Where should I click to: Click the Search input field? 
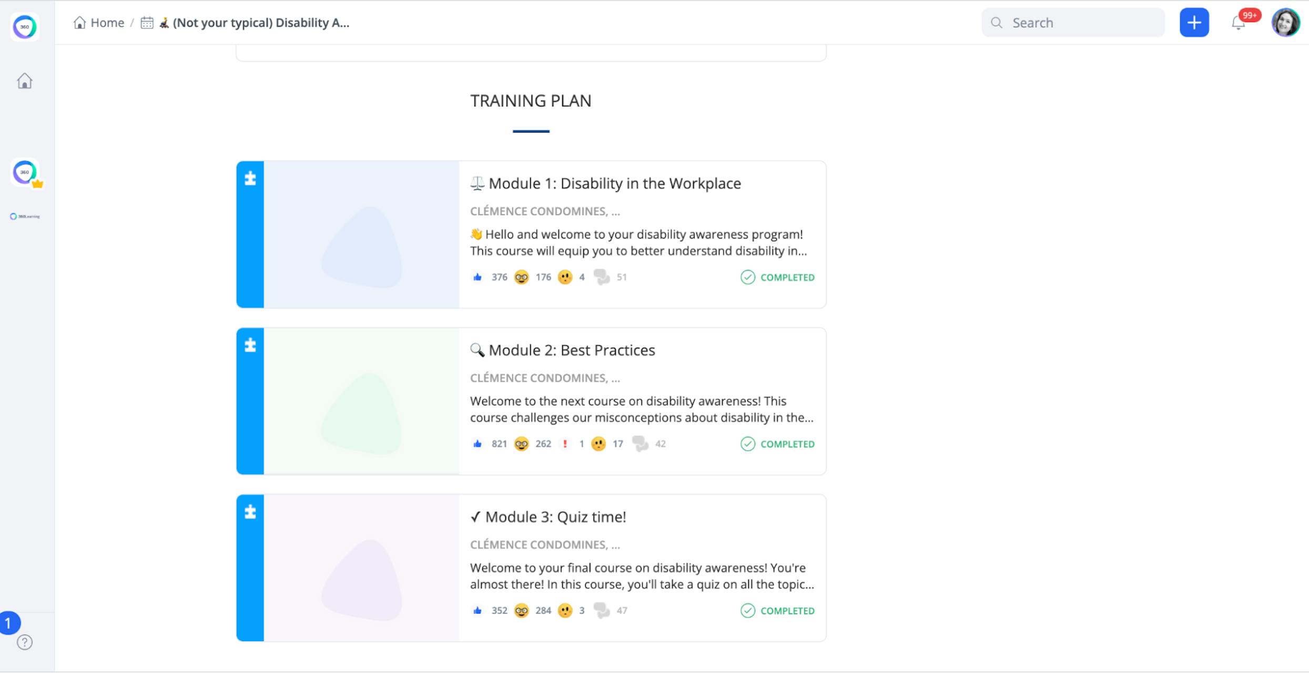point(1073,23)
